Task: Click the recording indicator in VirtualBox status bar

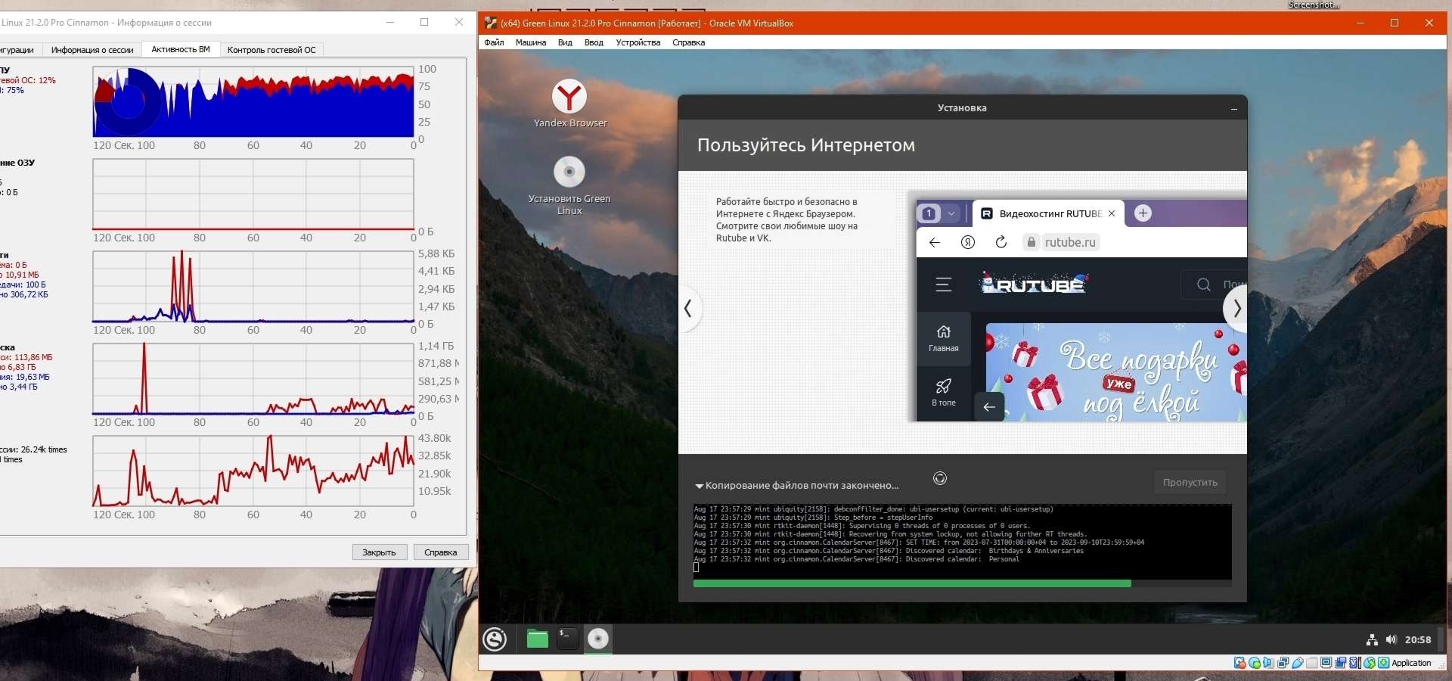Action: [x=1341, y=664]
